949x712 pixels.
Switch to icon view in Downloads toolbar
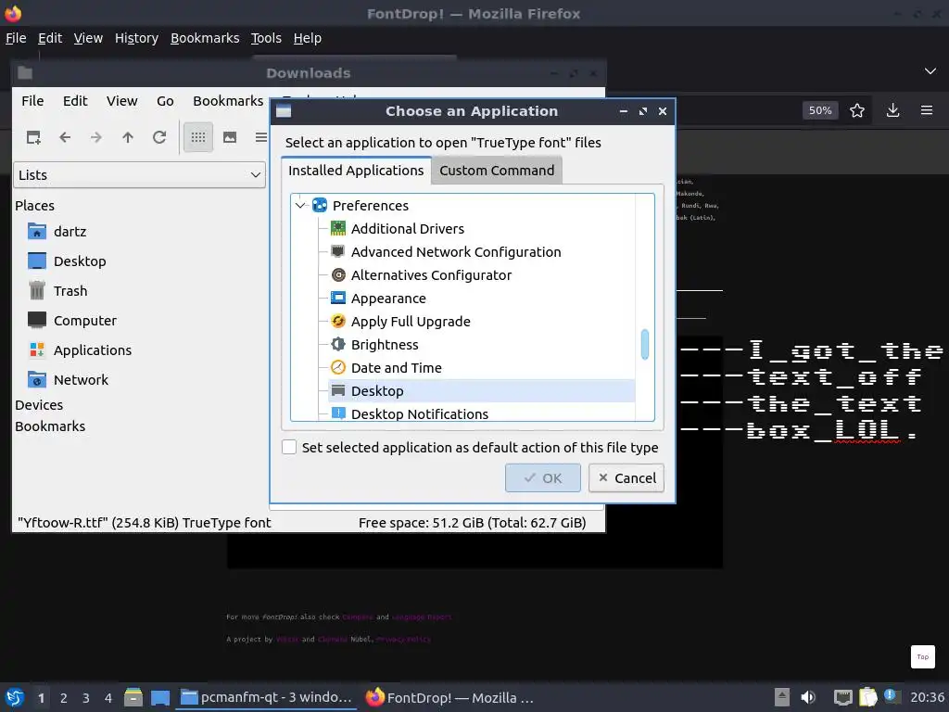pos(198,137)
